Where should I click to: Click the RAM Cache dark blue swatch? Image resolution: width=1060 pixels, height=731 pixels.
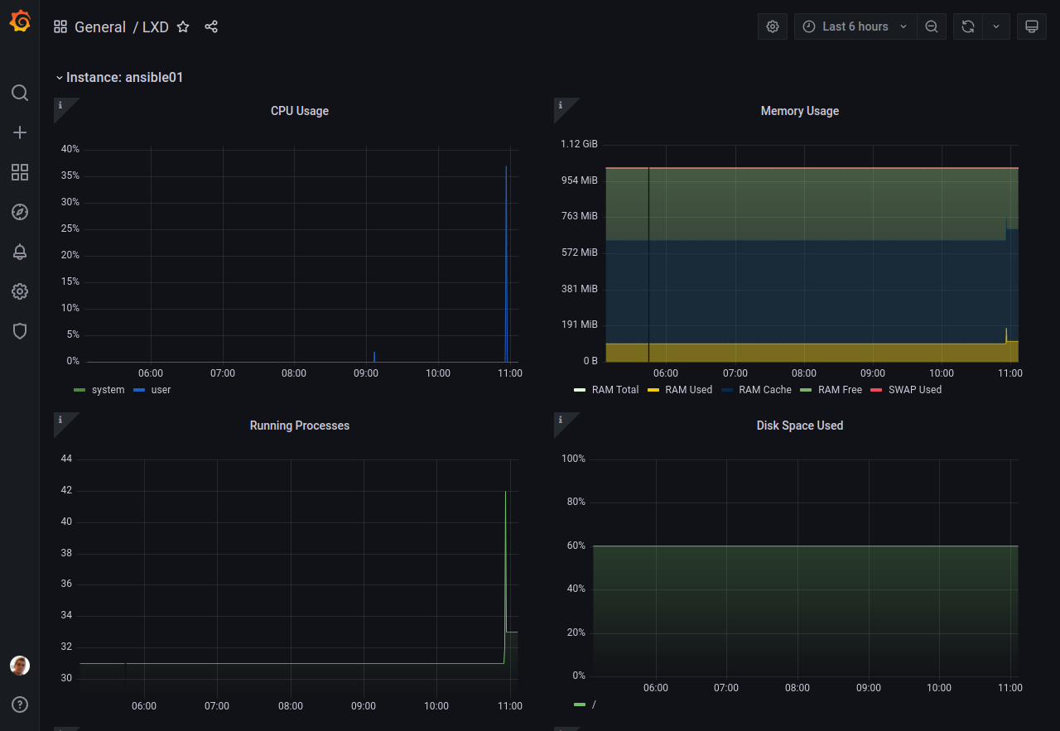pos(727,390)
